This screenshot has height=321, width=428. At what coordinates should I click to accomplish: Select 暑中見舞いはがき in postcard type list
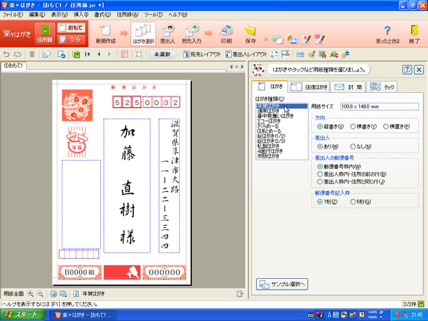(275, 115)
